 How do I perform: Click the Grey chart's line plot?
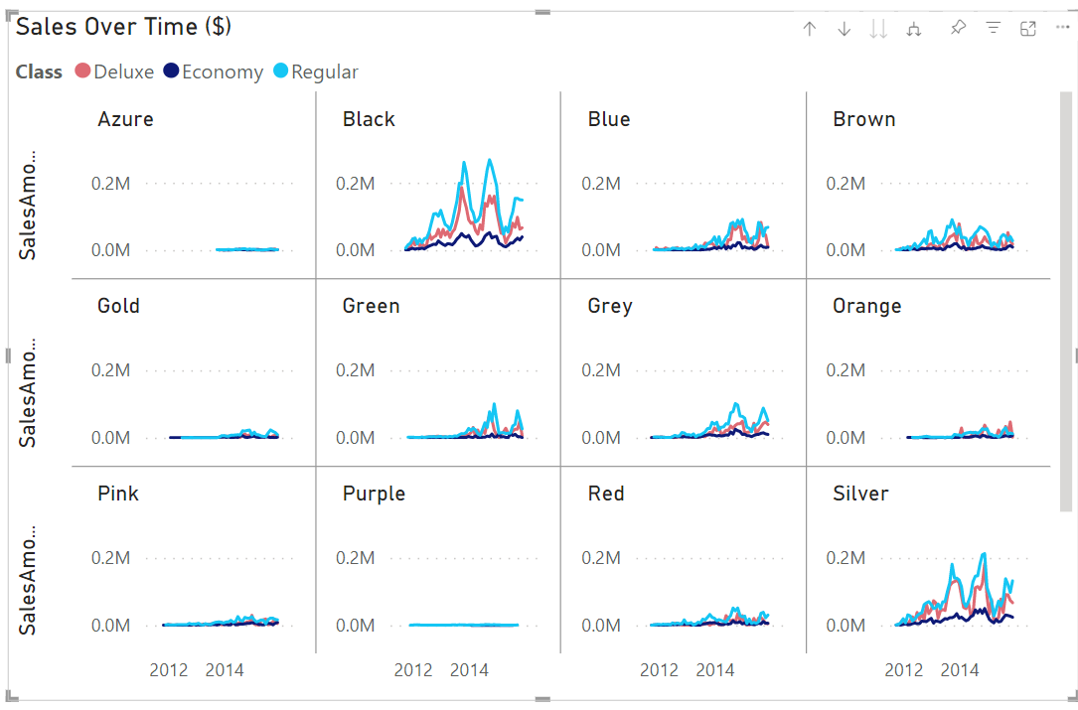pyautogui.click(x=709, y=423)
